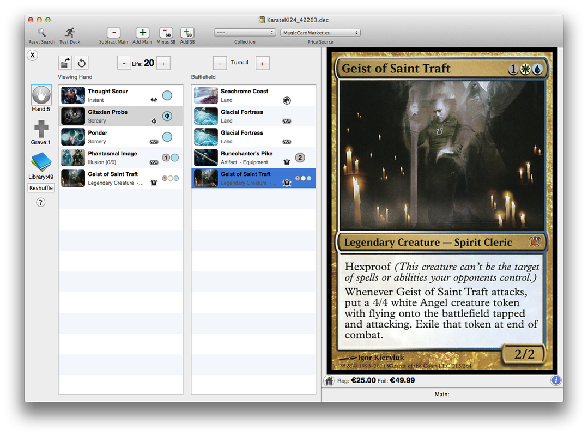Click the Add SB icon
588x436 pixels.
(187, 33)
